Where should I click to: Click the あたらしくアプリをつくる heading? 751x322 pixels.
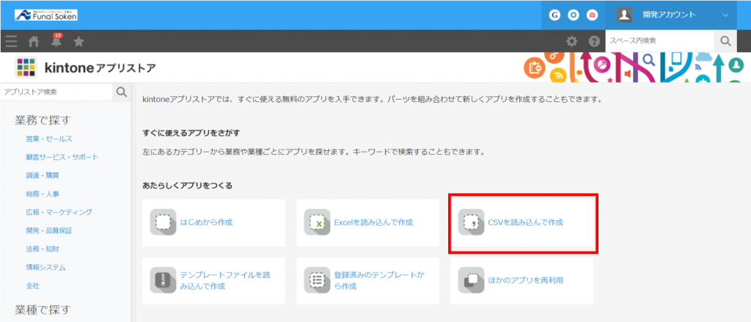point(187,186)
